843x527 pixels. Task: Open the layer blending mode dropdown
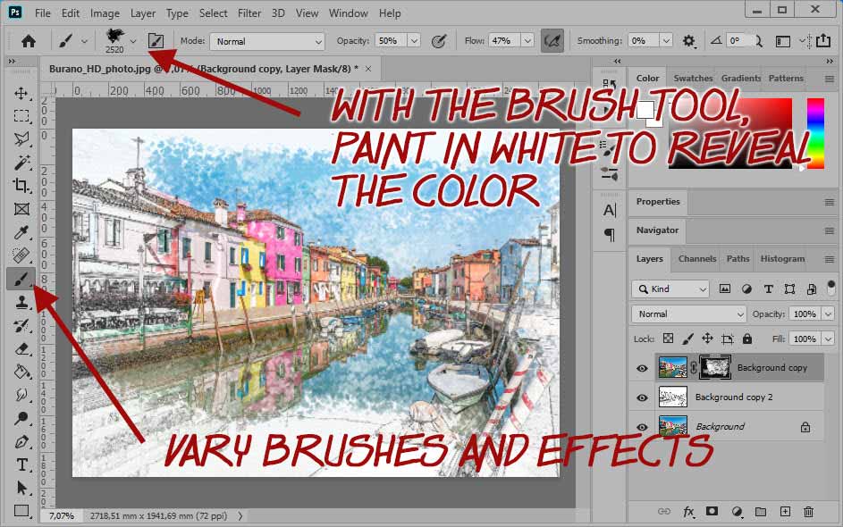click(x=688, y=314)
